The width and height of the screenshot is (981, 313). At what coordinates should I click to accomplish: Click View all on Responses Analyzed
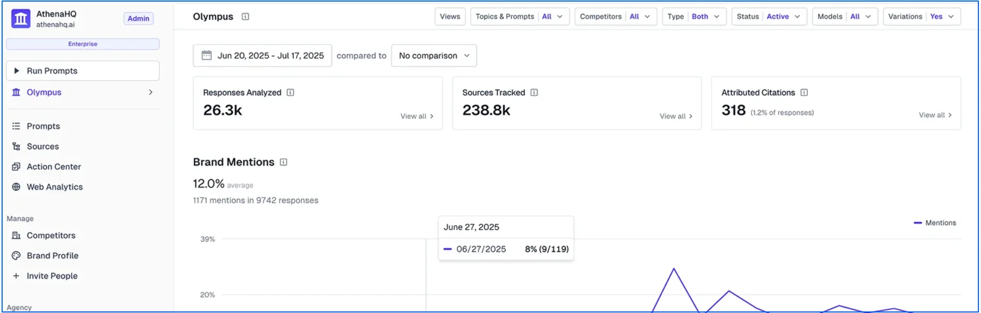coord(417,116)
